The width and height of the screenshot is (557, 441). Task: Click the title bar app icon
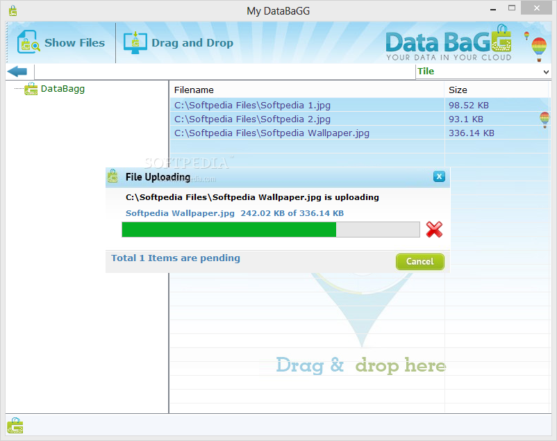click(13, 10)
